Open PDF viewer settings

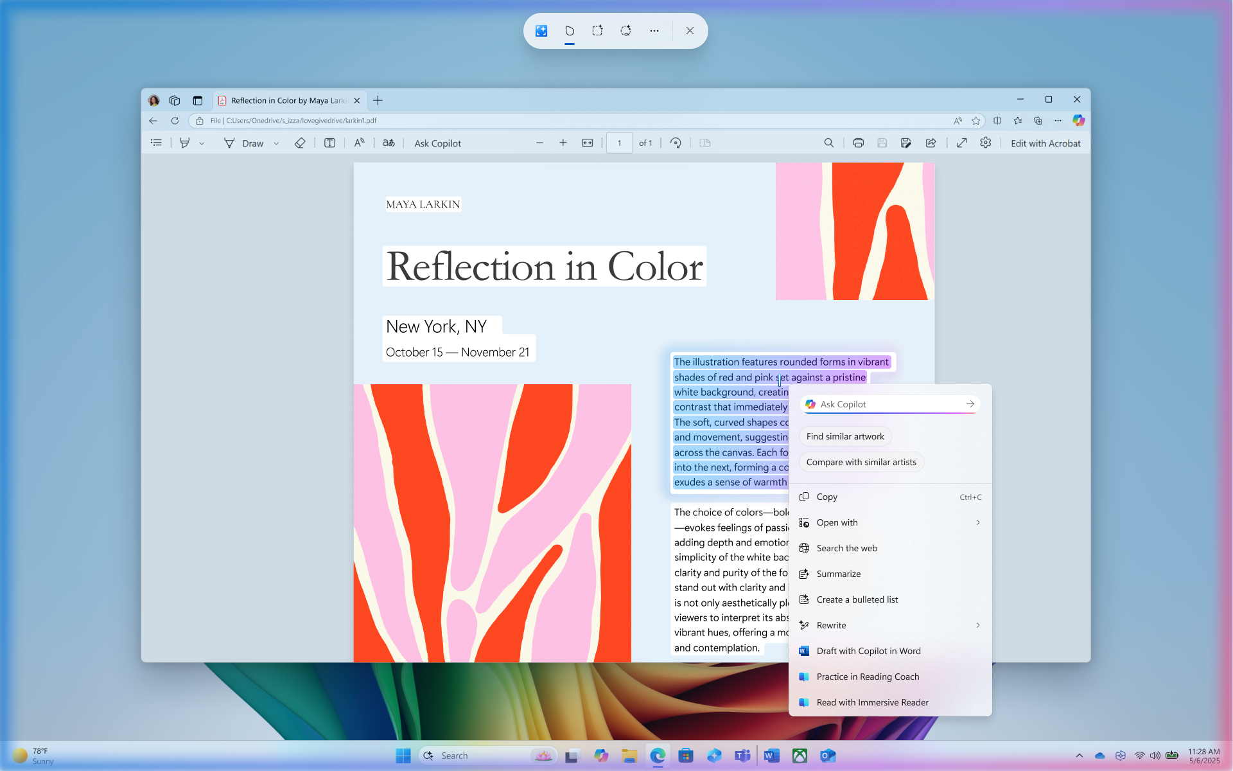(986, 143)
